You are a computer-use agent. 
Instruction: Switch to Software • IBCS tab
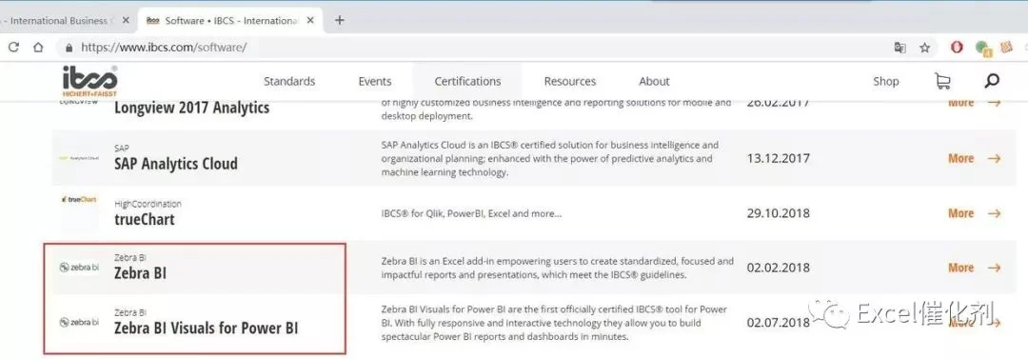tap(229, 20)
